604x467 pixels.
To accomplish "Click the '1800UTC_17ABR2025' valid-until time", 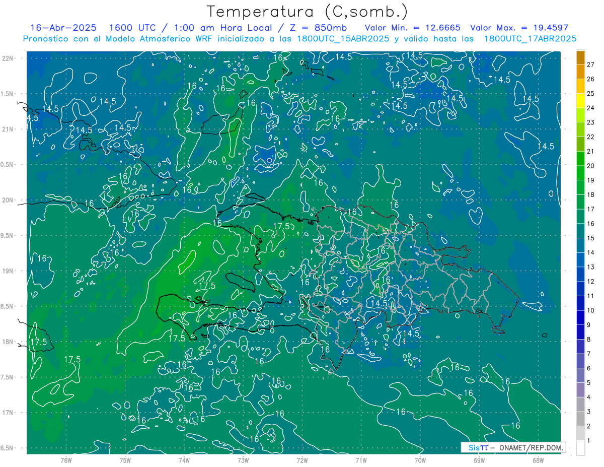I will 530,39.
